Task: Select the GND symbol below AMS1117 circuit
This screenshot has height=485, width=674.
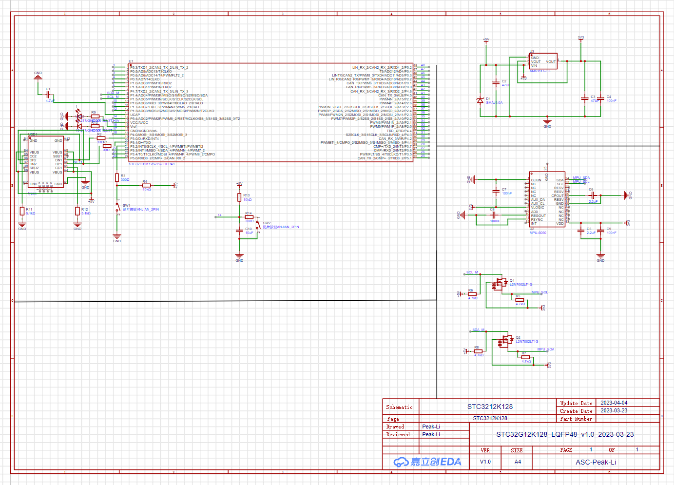Action: [547, 123]
